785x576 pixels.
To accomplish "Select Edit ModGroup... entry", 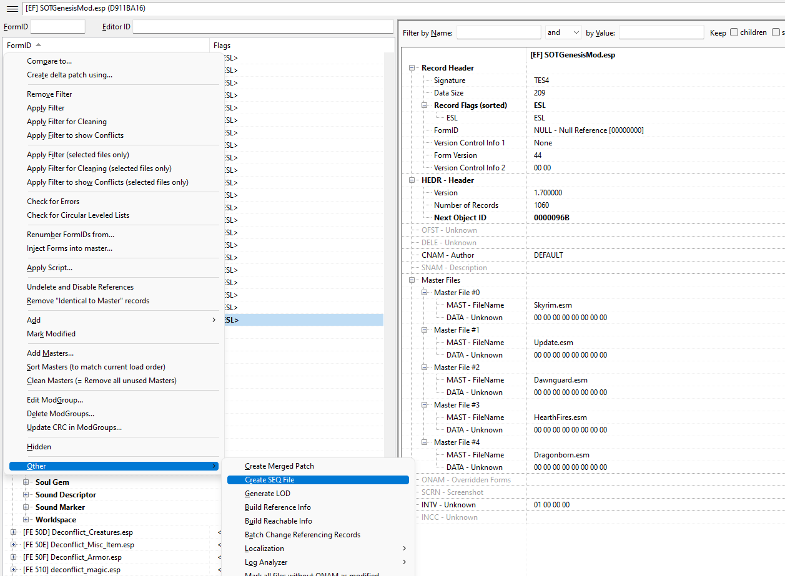I will coord(114,400).
